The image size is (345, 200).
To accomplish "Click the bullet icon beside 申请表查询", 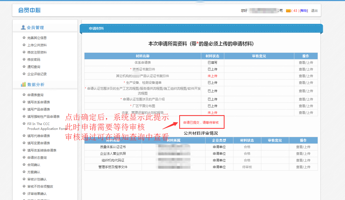I will click(x=24, y=95).
